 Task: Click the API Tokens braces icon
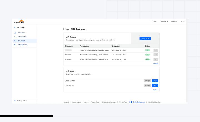click(x=15, y=41)
